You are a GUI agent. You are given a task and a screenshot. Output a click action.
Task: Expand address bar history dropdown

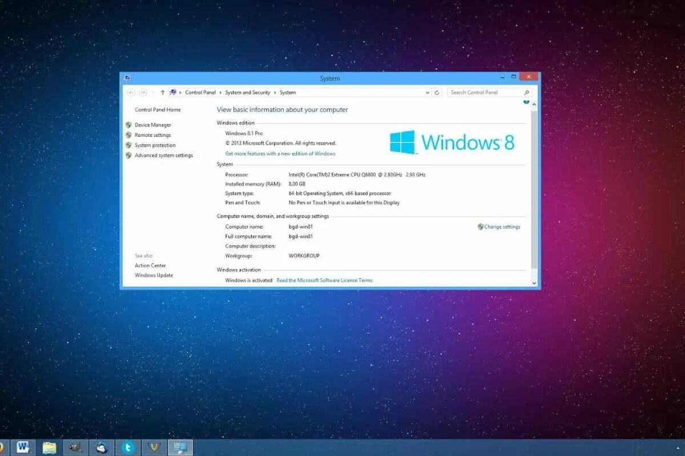[428, 92]
